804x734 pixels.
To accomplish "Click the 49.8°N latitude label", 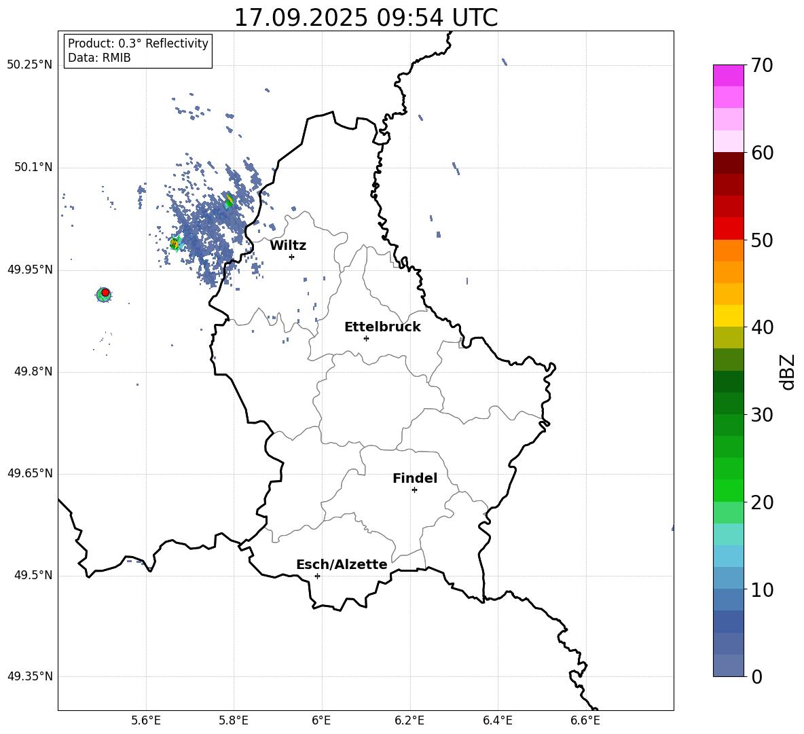I will (33, 371).
